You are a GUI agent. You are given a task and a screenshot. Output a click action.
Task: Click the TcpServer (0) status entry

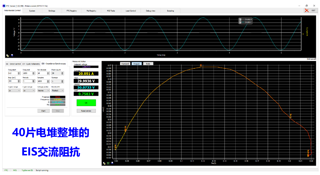click(x=27, y=170)
